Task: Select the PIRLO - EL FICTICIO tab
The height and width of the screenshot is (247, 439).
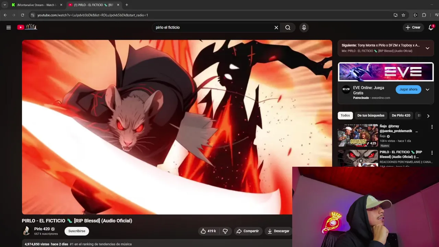Action: [94, 5]
